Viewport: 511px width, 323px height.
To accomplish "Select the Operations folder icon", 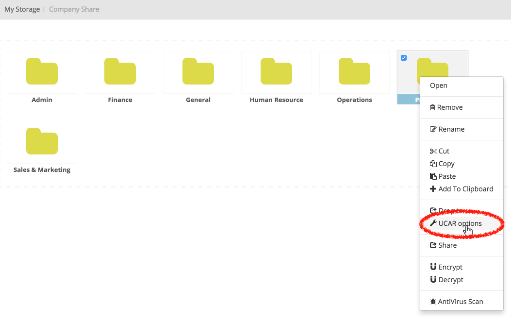I will pos(354,72).
